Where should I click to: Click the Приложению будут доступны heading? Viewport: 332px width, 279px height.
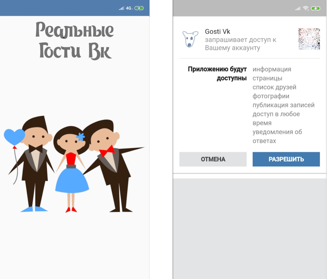pos(217,74)
